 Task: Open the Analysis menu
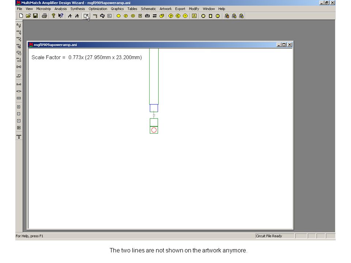pos(60,9)
